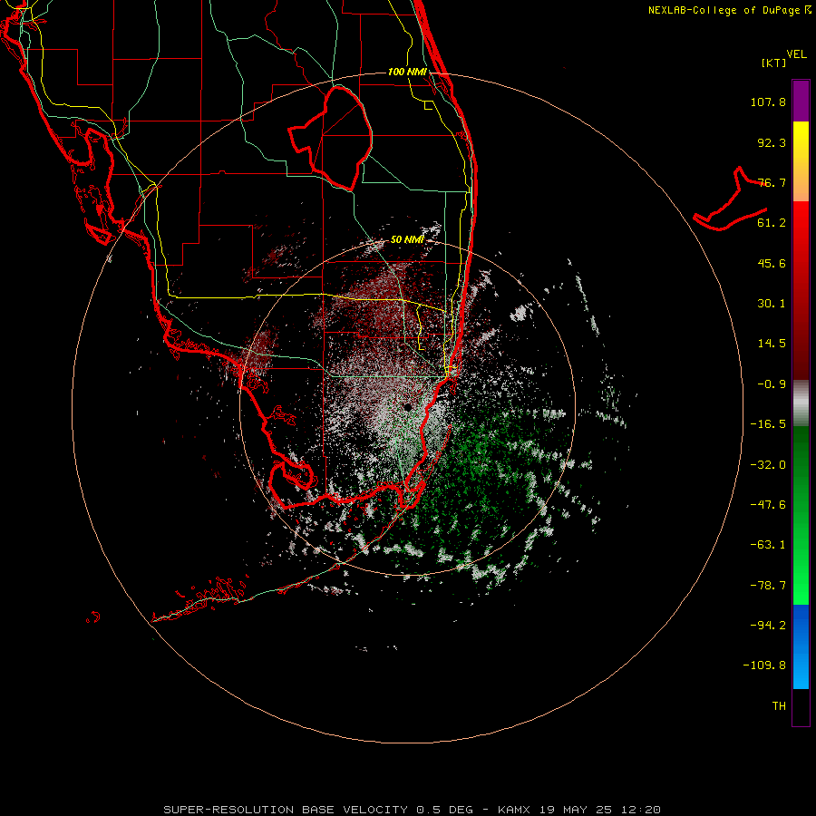Click the [KT] units label
This screenshot has height=816, width=816.
(x=774, y=63)
